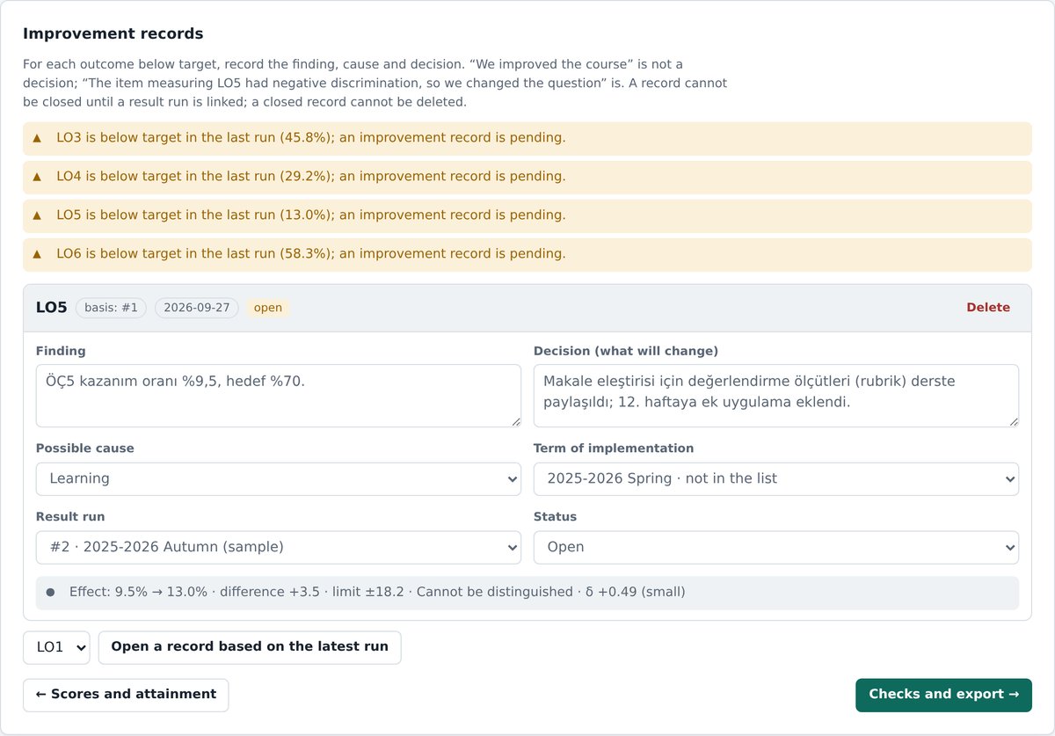Viewport: 1055px width, 736px height.
Task: Open the Result run dropdown
Action: click(279, 547)
